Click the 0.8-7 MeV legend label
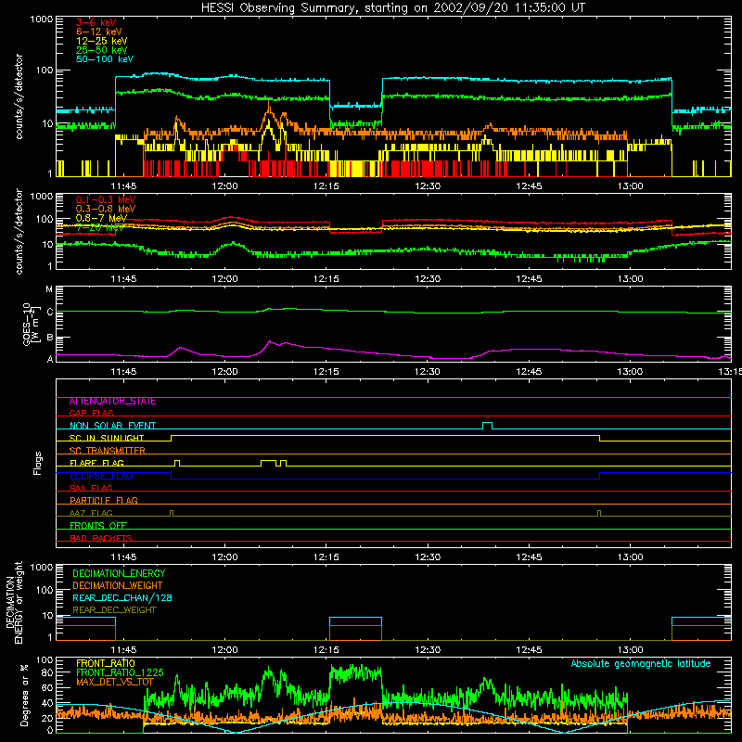The image size is (742, 742). click(x=101, y=218)
